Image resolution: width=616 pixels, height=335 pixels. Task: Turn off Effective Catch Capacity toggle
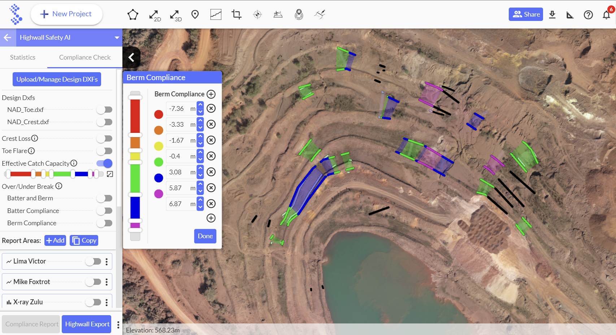105,164
